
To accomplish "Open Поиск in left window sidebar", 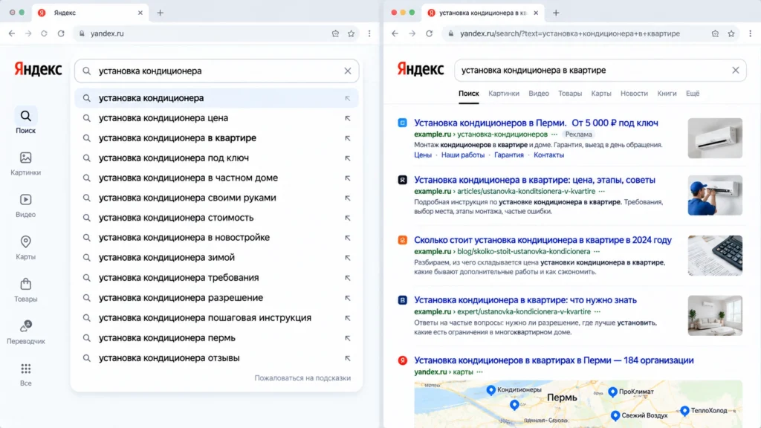I will point(25,121).
